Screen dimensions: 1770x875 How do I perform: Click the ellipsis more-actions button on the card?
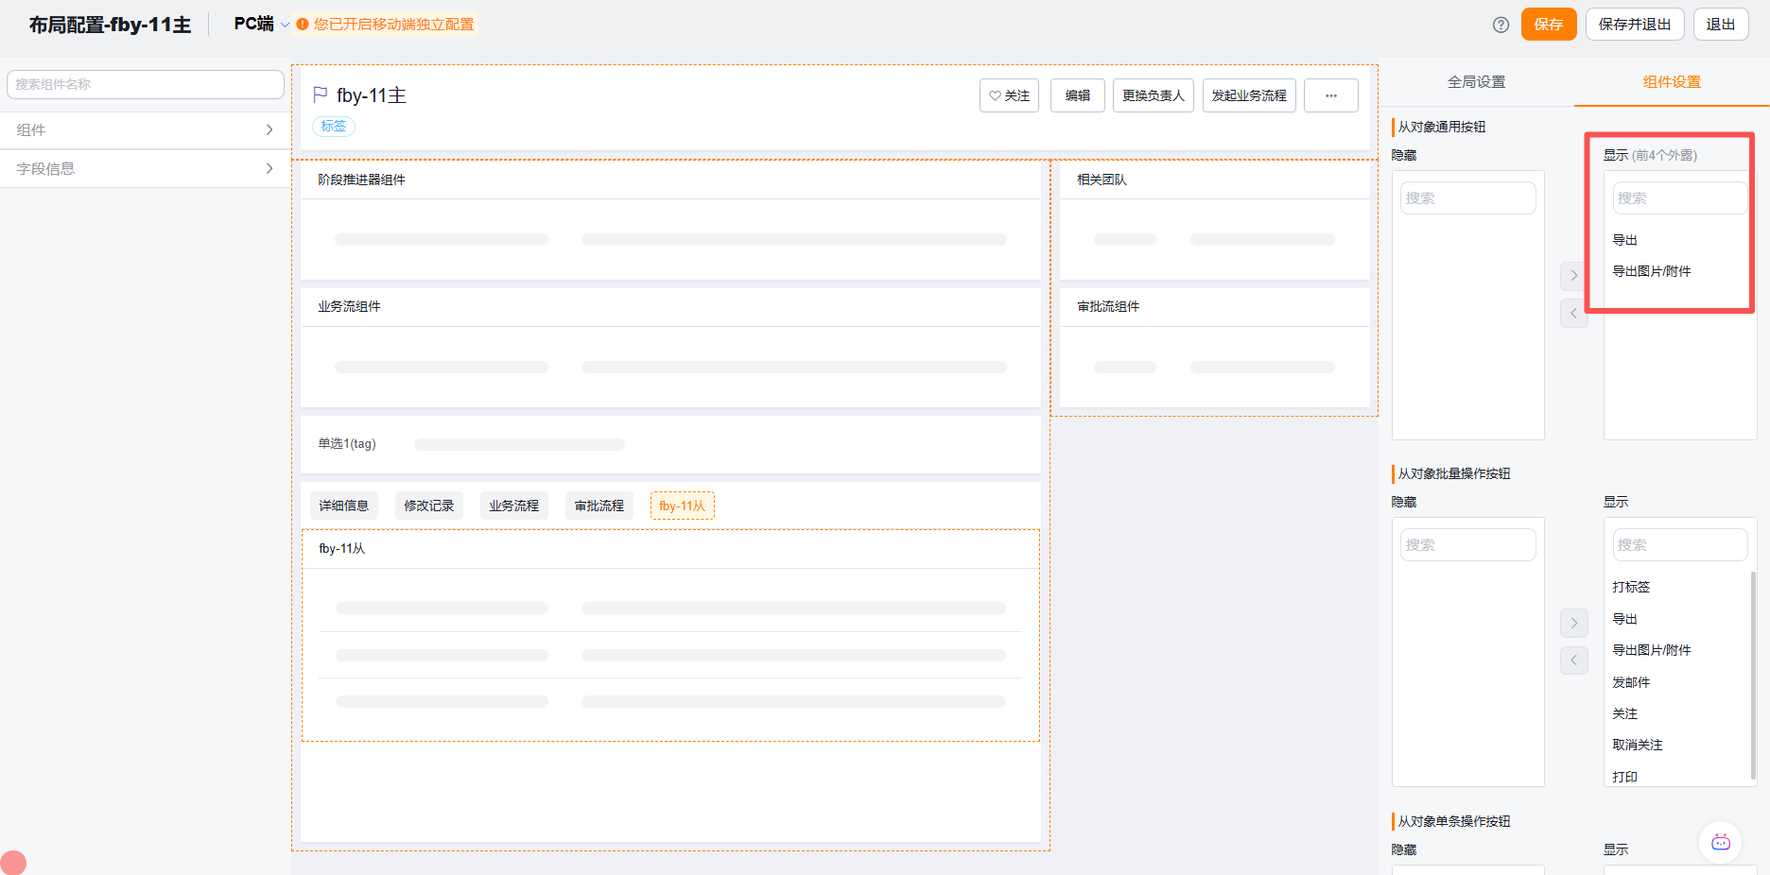[1330, 95]
